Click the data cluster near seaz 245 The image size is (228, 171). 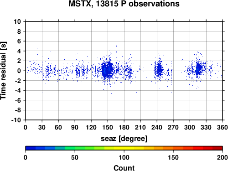pyautogui.click(x=159, y=69)
